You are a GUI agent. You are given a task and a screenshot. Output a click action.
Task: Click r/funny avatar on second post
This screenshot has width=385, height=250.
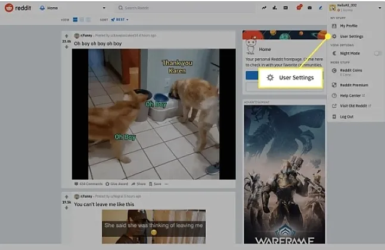point(77,197)
